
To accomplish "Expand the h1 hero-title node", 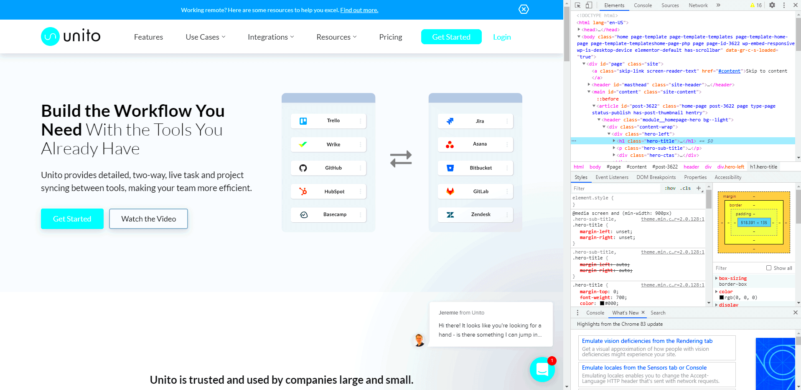I will [x=614, y=141].
